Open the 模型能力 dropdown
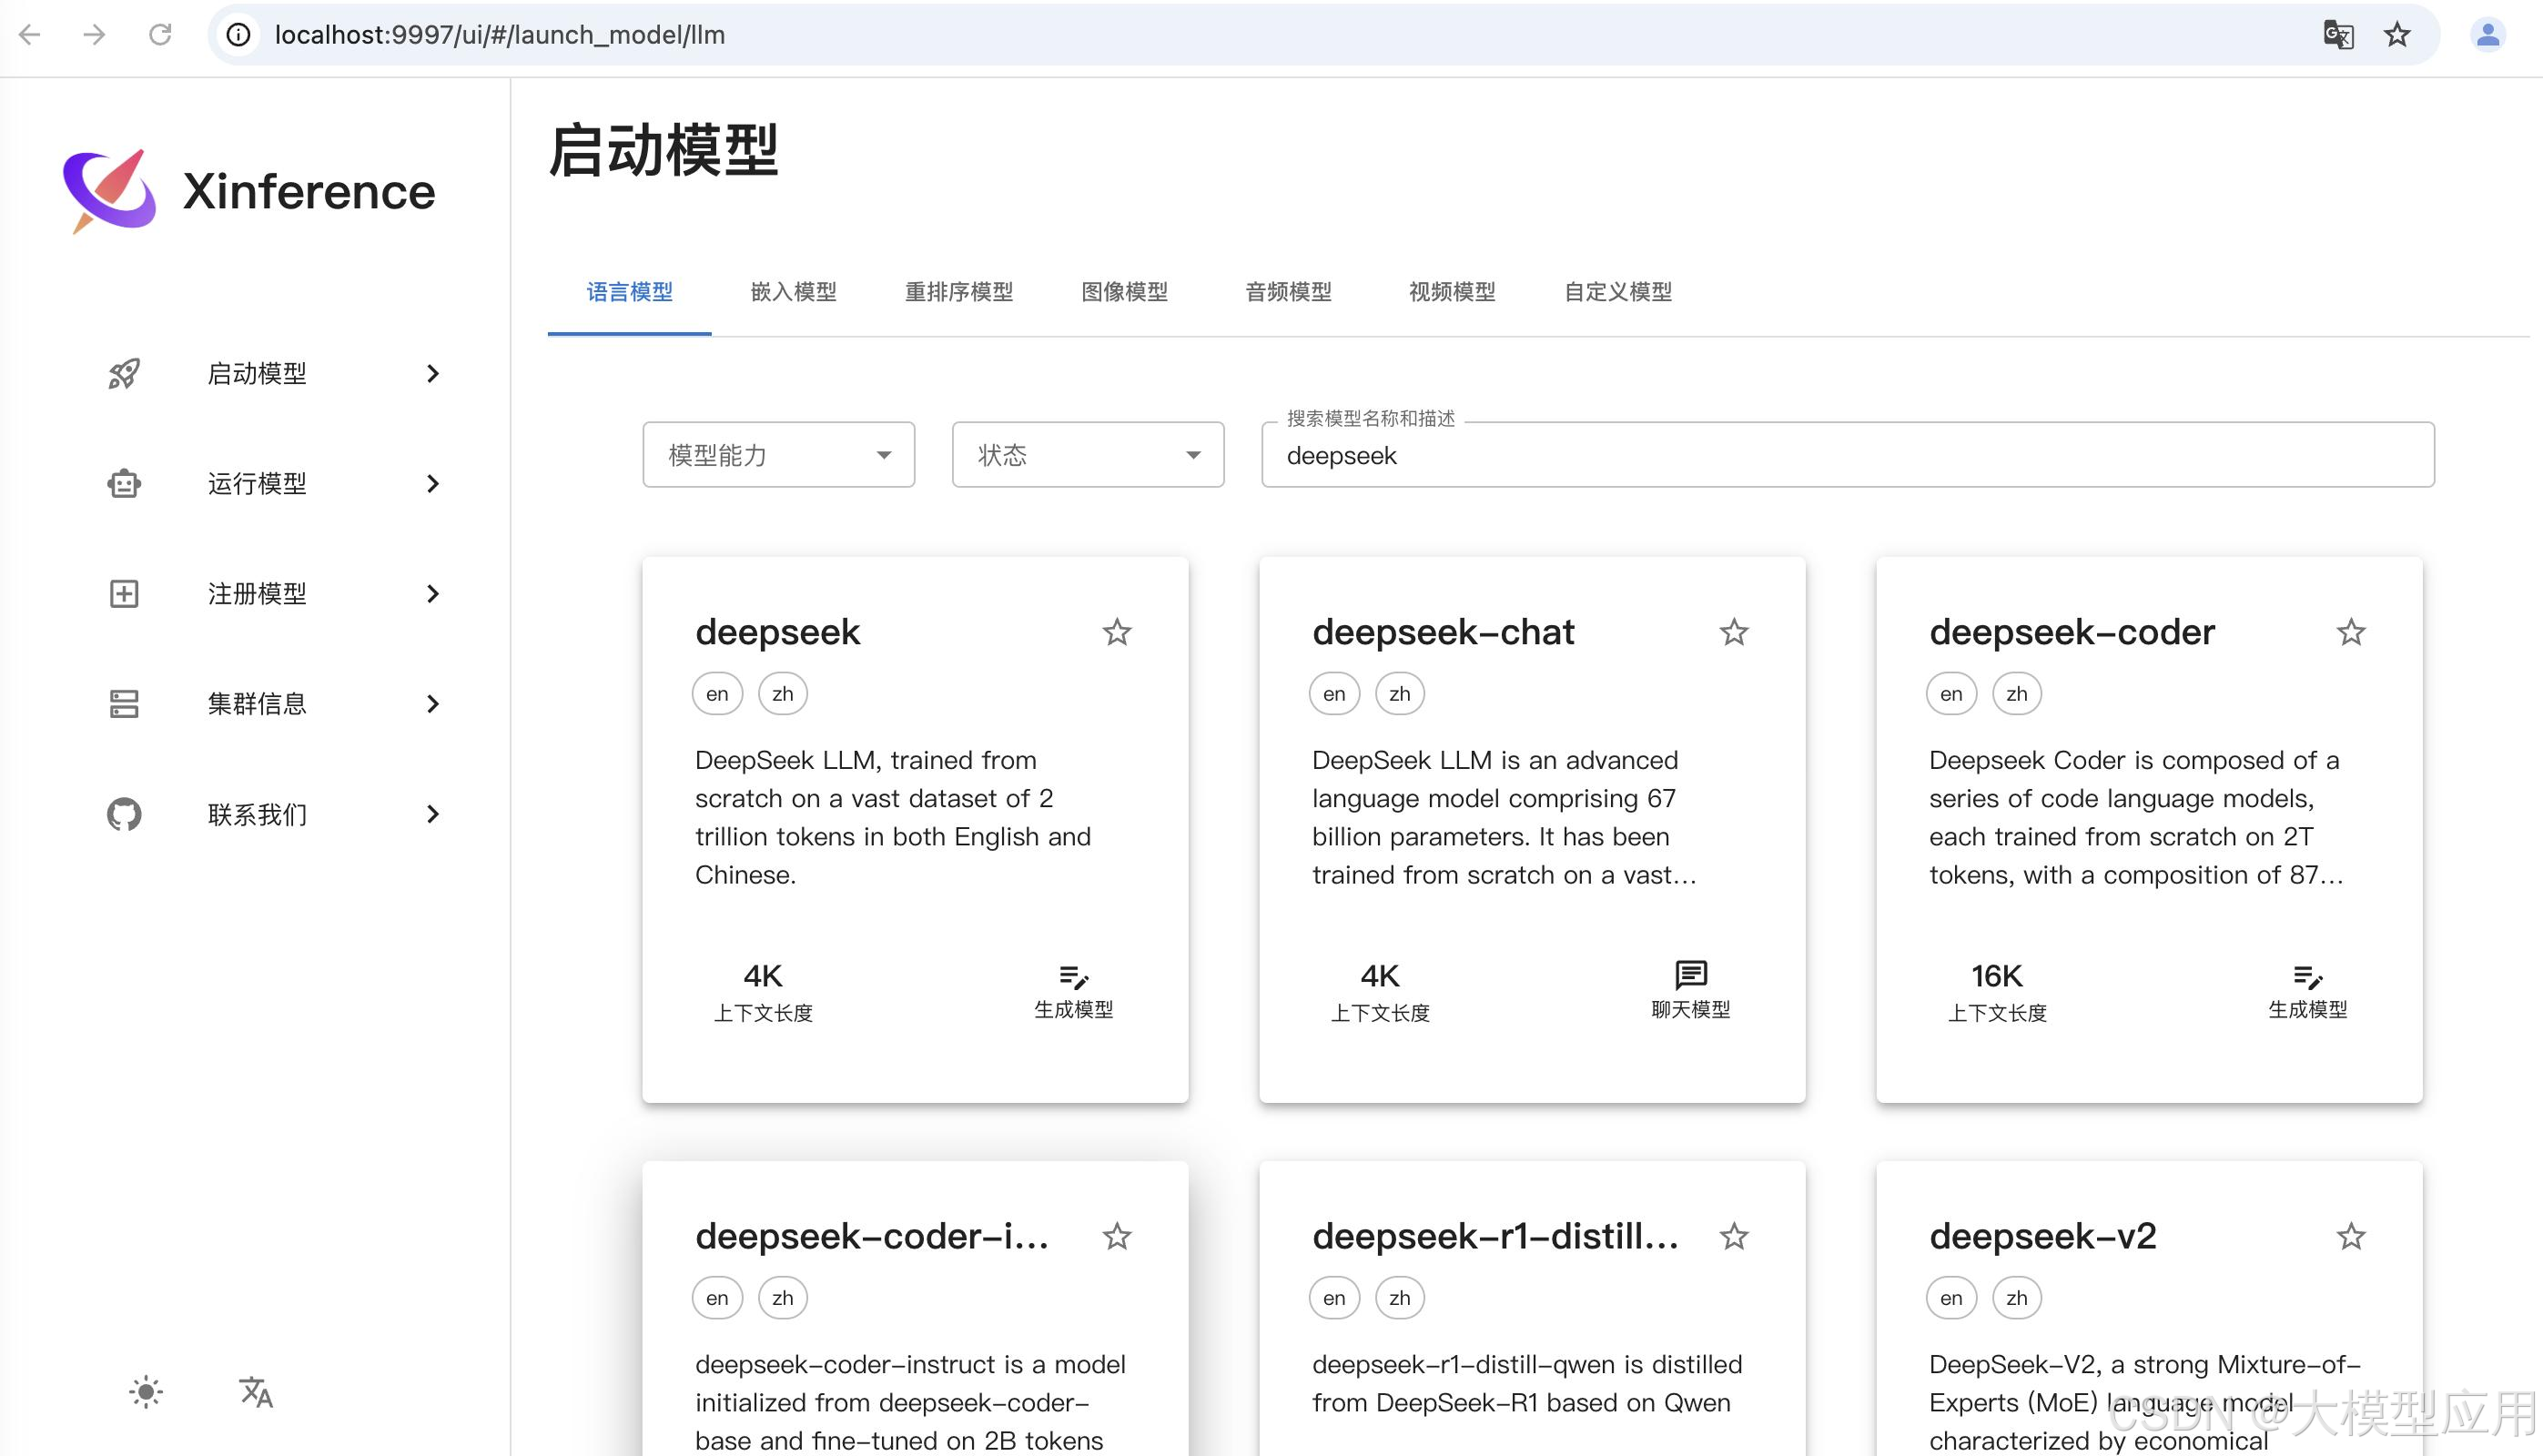The image size is (2543, 1456). (x=778, y=455)
